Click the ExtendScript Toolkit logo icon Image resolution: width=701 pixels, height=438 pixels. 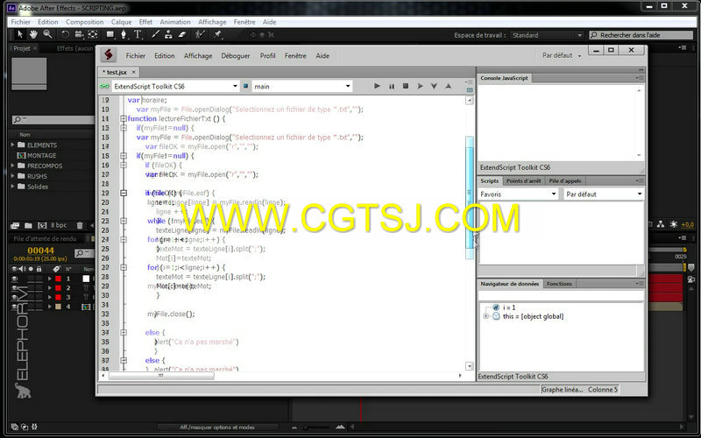click(x=108, y=55)
